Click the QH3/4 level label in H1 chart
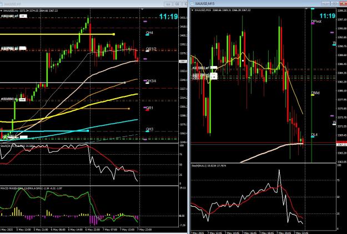Screen dimensions: 347x234 coord(151,81)
